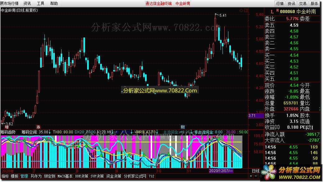Image resolution: width=323 pixels, height=182 pixels.
Task: Click the 服务 button at top right
Action: click(314, 3)
